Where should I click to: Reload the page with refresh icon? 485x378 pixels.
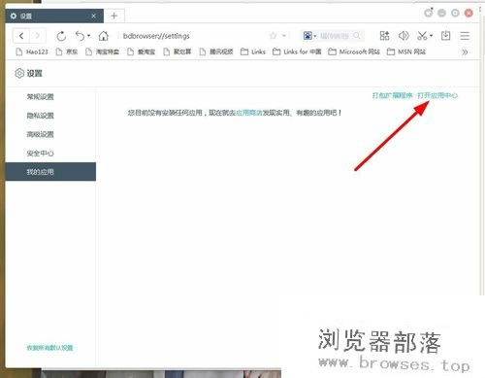61,36
